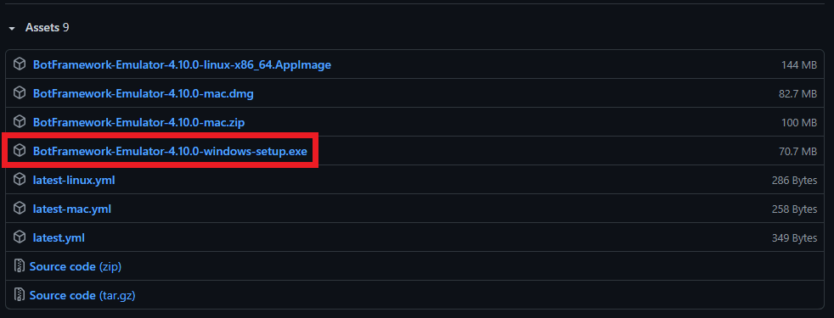Open the latest.yml file link
Screen dimensions: 834x318
[x=59, y=237]
